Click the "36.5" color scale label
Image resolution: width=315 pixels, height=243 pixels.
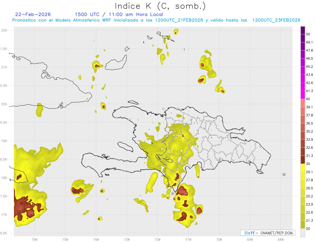[x=309, y=123]
